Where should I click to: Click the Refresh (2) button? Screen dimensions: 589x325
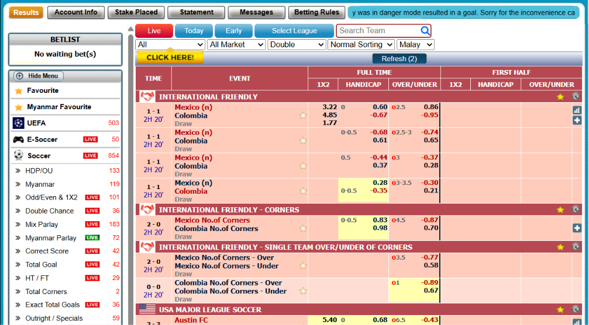[x=399, y=58]
